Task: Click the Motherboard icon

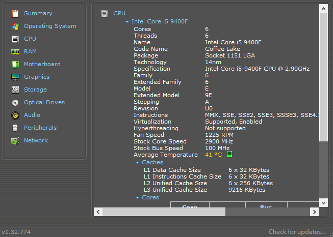Action: click(x=15, y=65)
